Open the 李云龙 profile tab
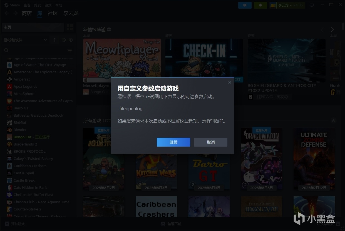The height and width of the screenshot is (231, 345). (x=71, y=13)
